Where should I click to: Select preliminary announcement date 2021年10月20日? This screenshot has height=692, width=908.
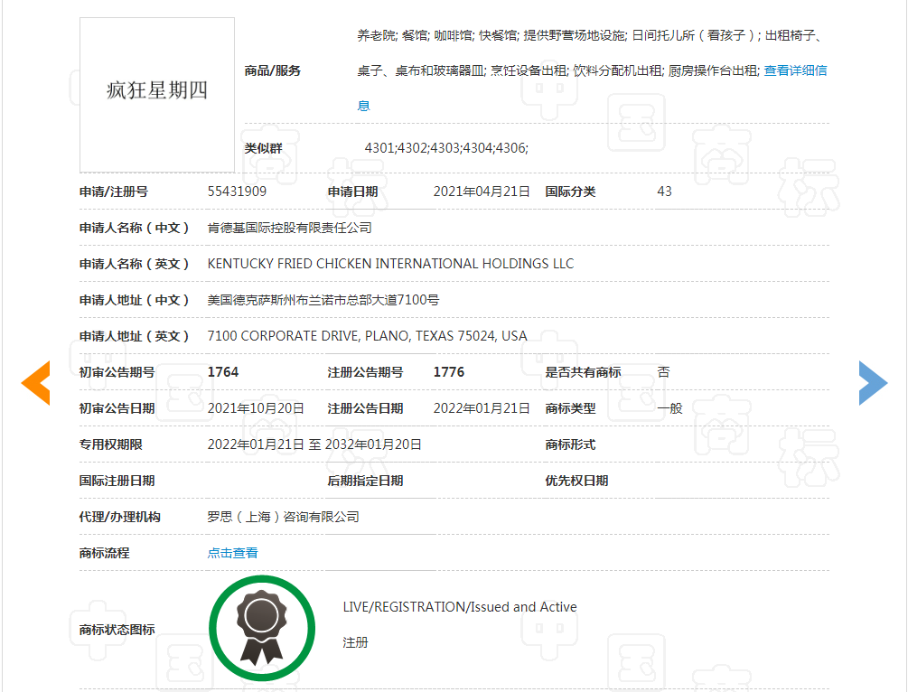[256, 408]
